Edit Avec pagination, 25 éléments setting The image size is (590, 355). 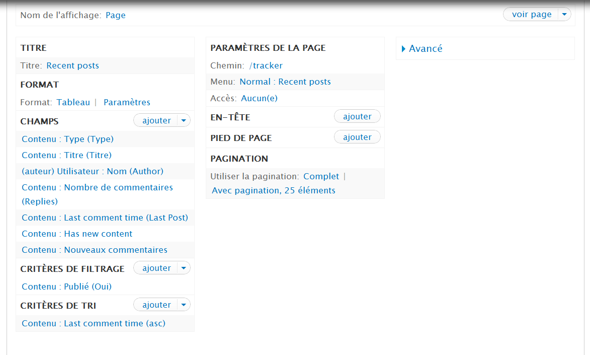(273, 190)
